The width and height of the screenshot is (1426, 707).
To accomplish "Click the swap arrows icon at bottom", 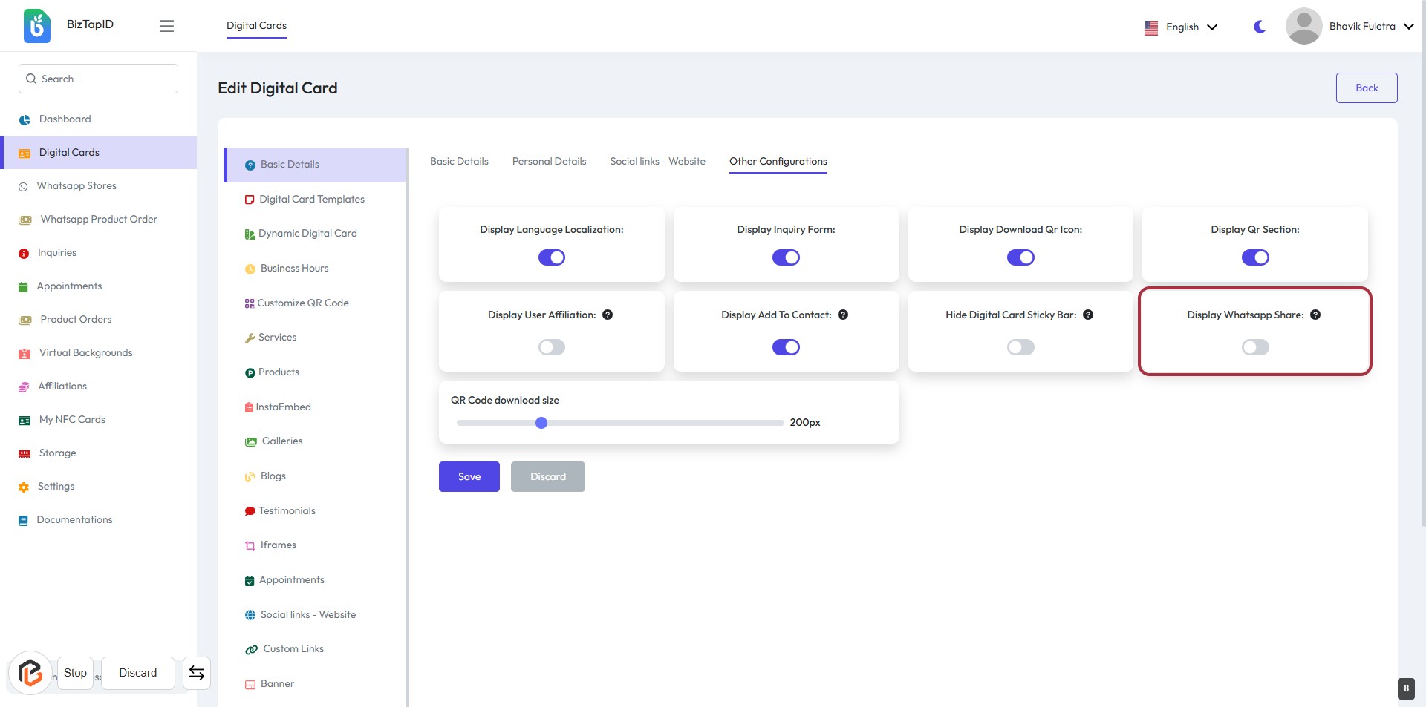I will pos(197,673).
